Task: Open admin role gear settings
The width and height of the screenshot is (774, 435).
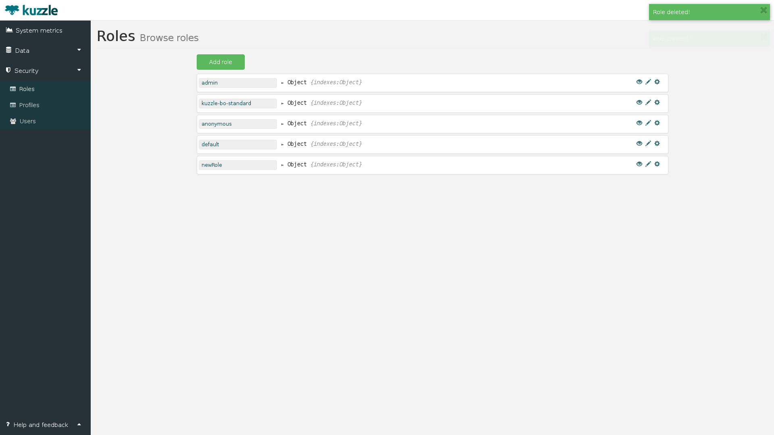Action: coord(657,82)
